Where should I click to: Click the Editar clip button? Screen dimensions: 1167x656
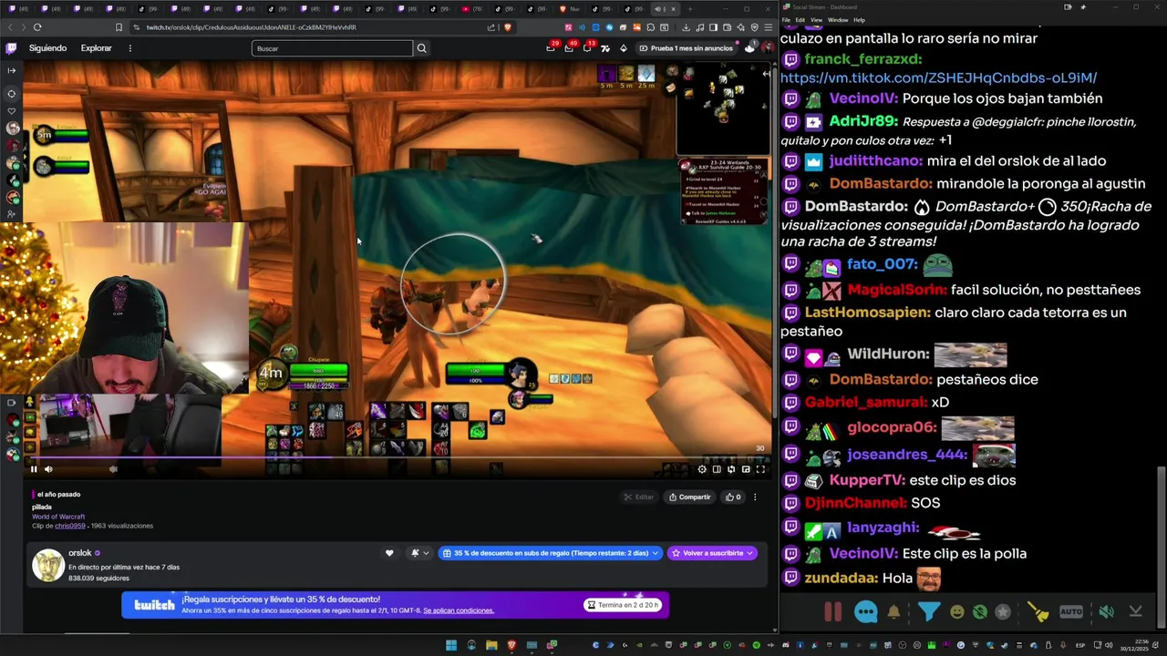coord(638,497)
